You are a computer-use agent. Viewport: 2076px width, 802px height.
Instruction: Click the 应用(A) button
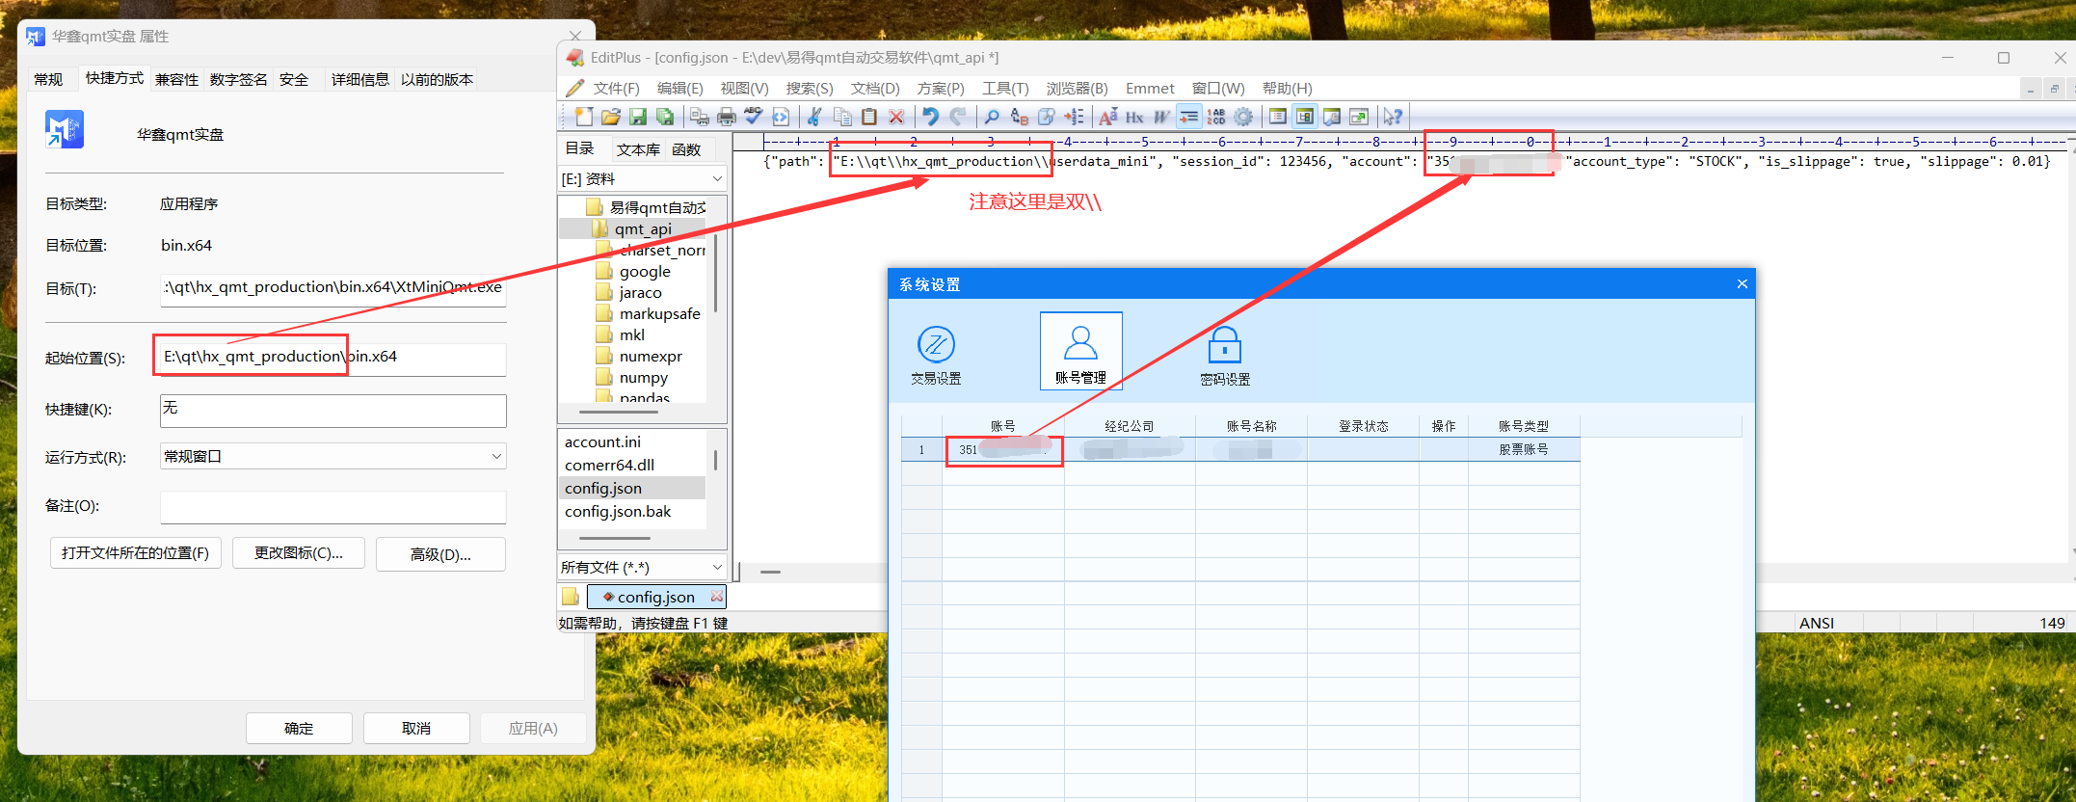pyautogui.click(x=533, y=729)
